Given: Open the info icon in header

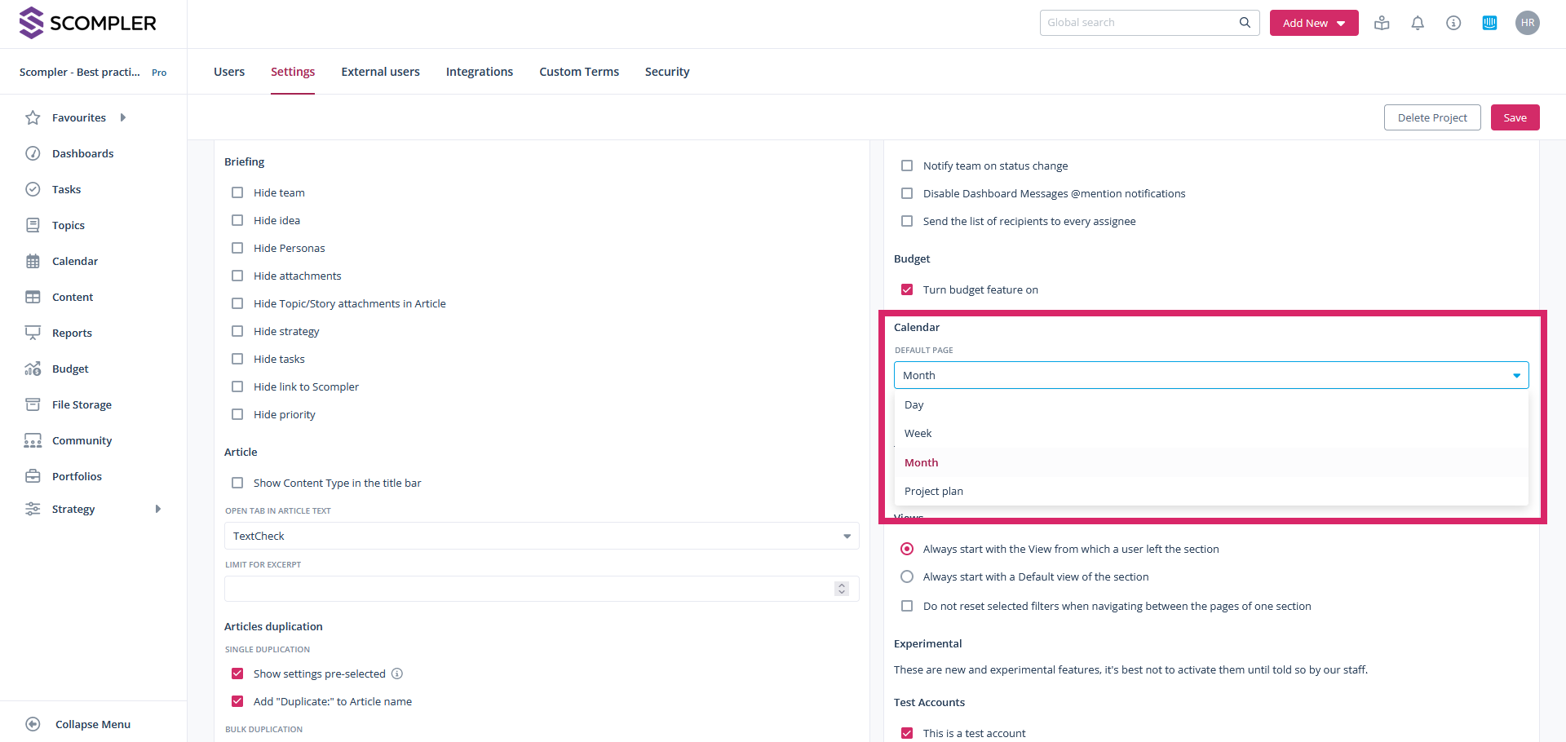Looking at the screenshot, I should [x=1453, y=23].
